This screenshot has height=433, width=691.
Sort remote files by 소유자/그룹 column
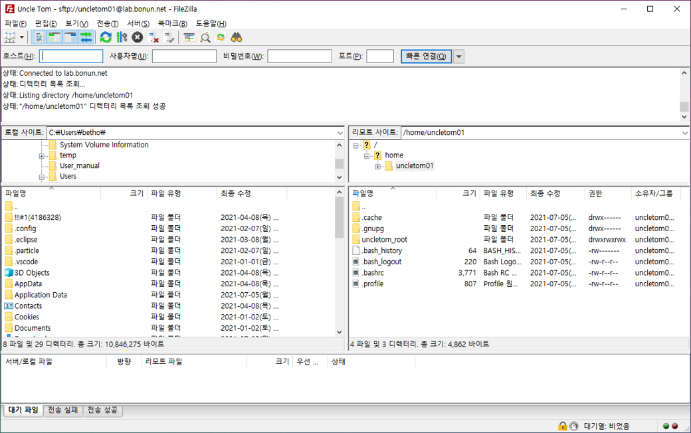[x=656, y=193]
